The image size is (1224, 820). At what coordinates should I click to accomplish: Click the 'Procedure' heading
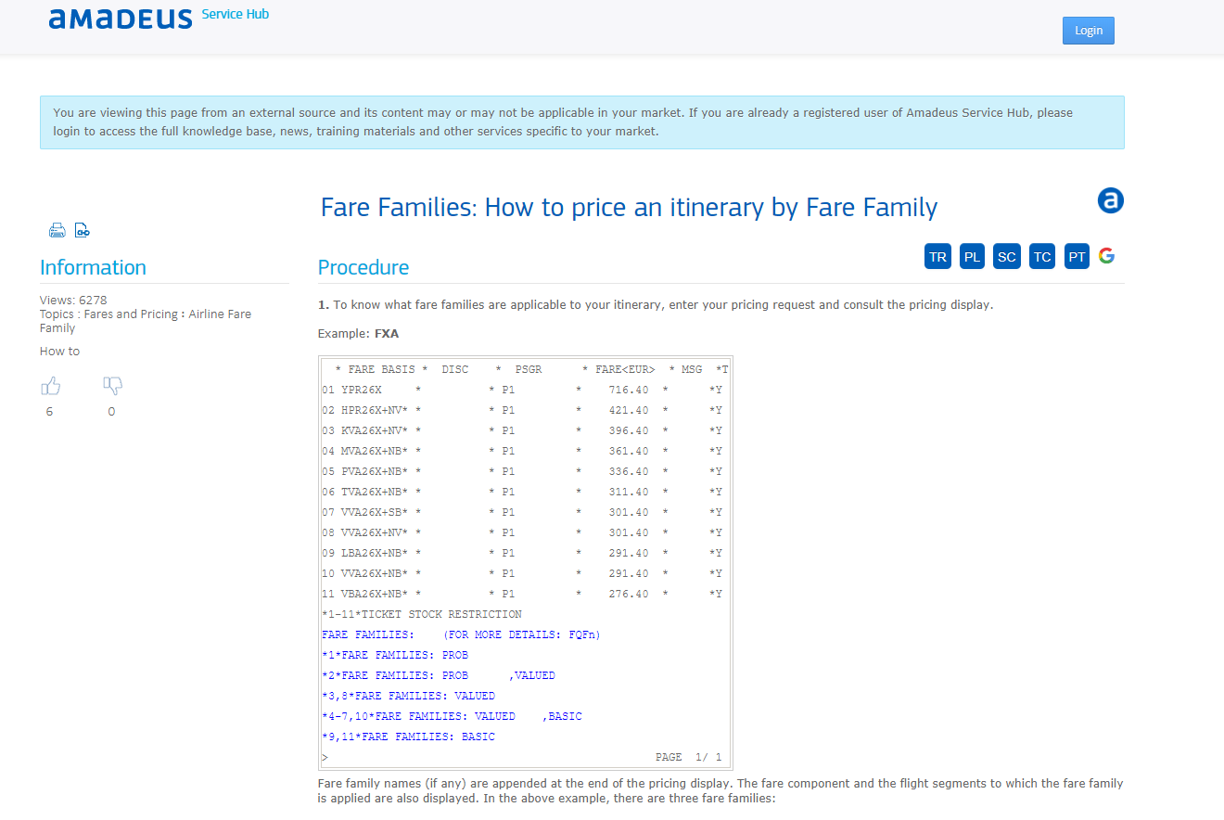click(363, 267)
